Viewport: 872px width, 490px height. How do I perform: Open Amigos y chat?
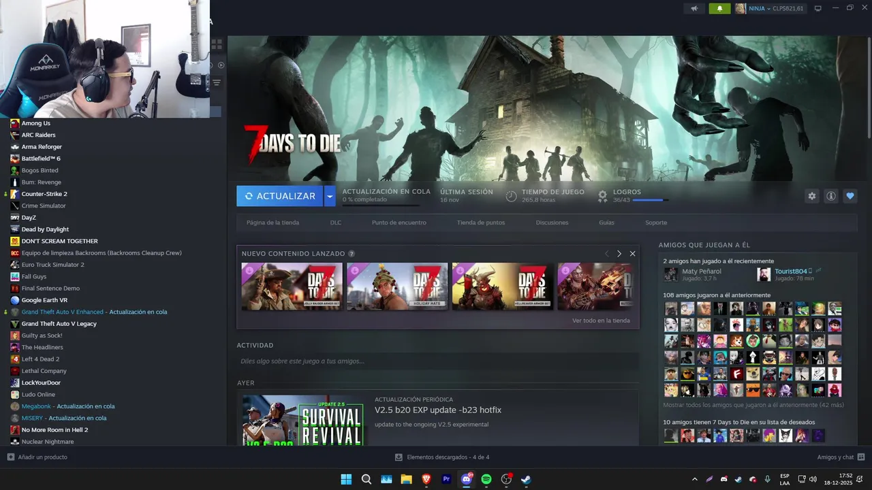[841, 457]
